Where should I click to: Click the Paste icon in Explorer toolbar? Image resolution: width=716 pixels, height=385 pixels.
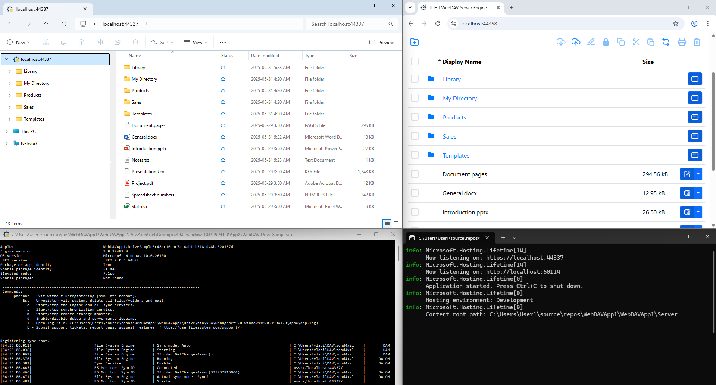click(x=82, y=43)
